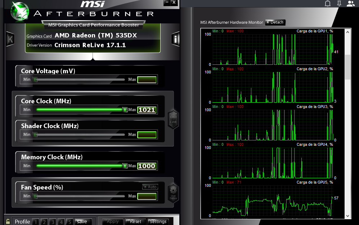Click the Core Clock value field 1021

tap(147, 110)
